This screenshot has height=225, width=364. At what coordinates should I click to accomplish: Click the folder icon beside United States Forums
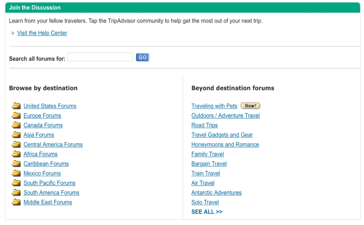(x=16, y=106)
